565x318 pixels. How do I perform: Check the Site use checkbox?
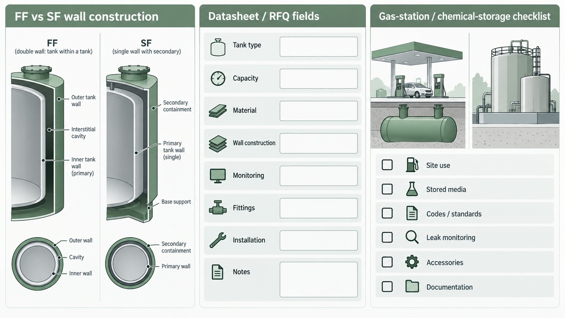click(387, 165)
